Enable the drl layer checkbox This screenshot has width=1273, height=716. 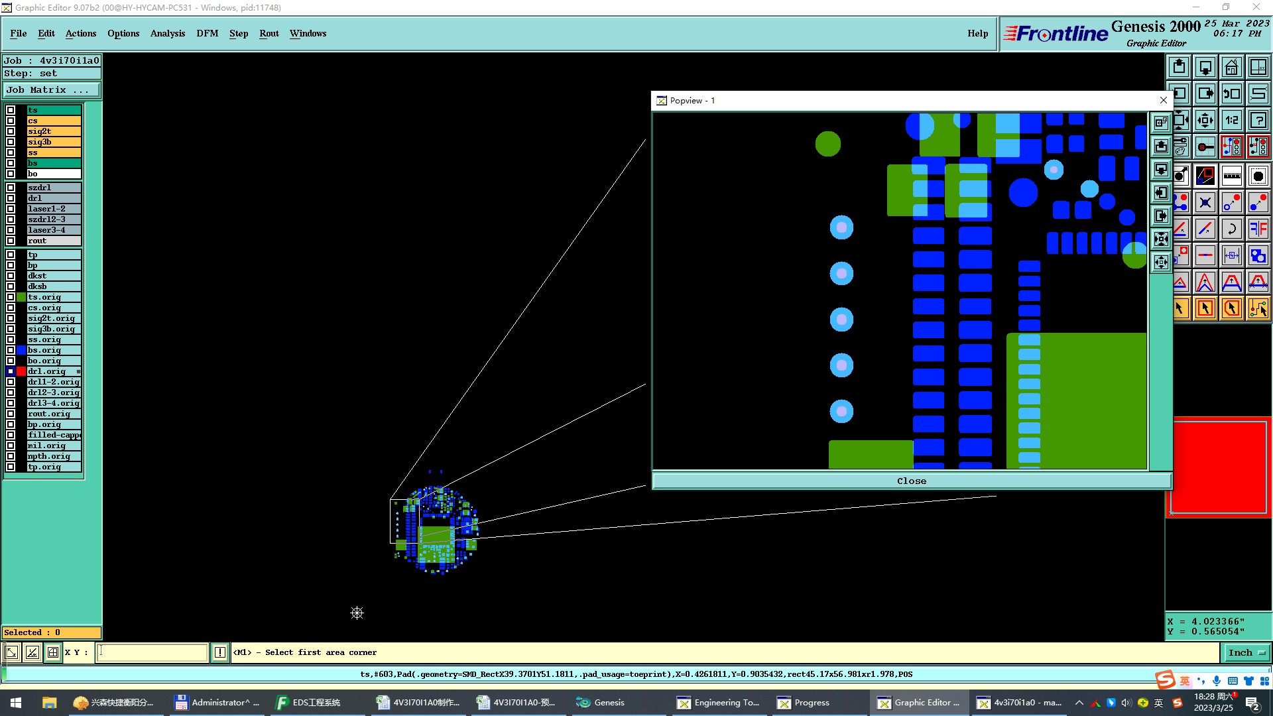coord(11,198)
